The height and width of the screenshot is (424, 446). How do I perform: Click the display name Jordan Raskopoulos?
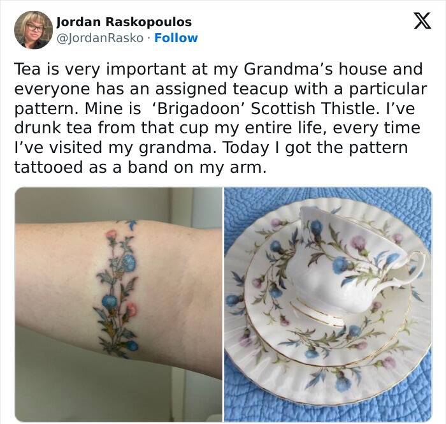point(124,22)
